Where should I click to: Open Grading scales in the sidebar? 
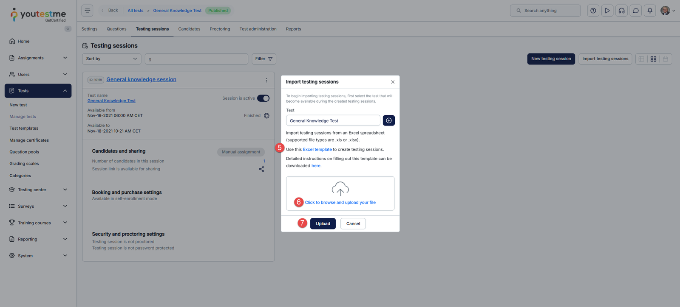pos(24,164)
